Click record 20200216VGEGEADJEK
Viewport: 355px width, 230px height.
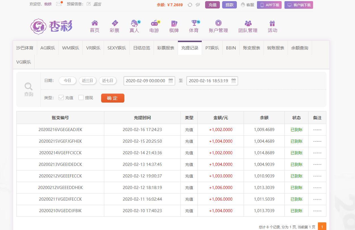click(60, 130)
